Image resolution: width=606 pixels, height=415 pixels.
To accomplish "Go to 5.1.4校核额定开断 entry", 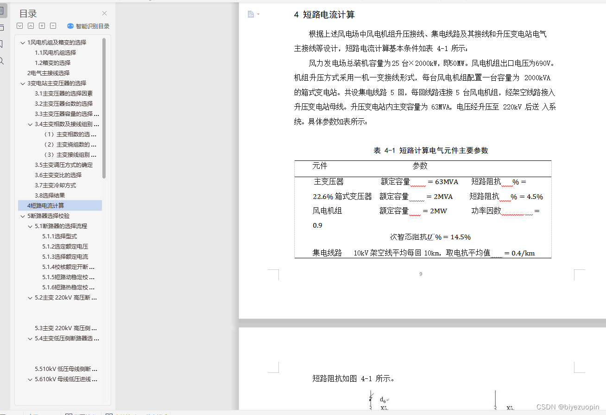I will tap(68, 267).
